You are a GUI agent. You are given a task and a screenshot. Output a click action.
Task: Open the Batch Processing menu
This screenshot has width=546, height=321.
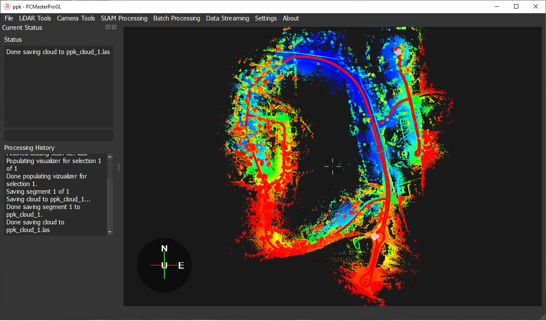(x=176, y=18)
